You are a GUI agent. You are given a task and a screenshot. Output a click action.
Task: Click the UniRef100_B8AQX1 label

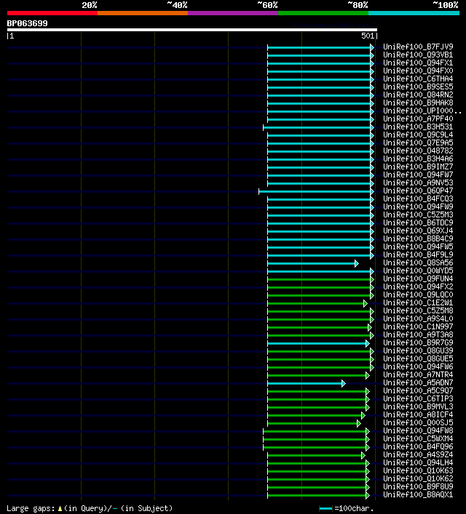(x=418, y=494)
